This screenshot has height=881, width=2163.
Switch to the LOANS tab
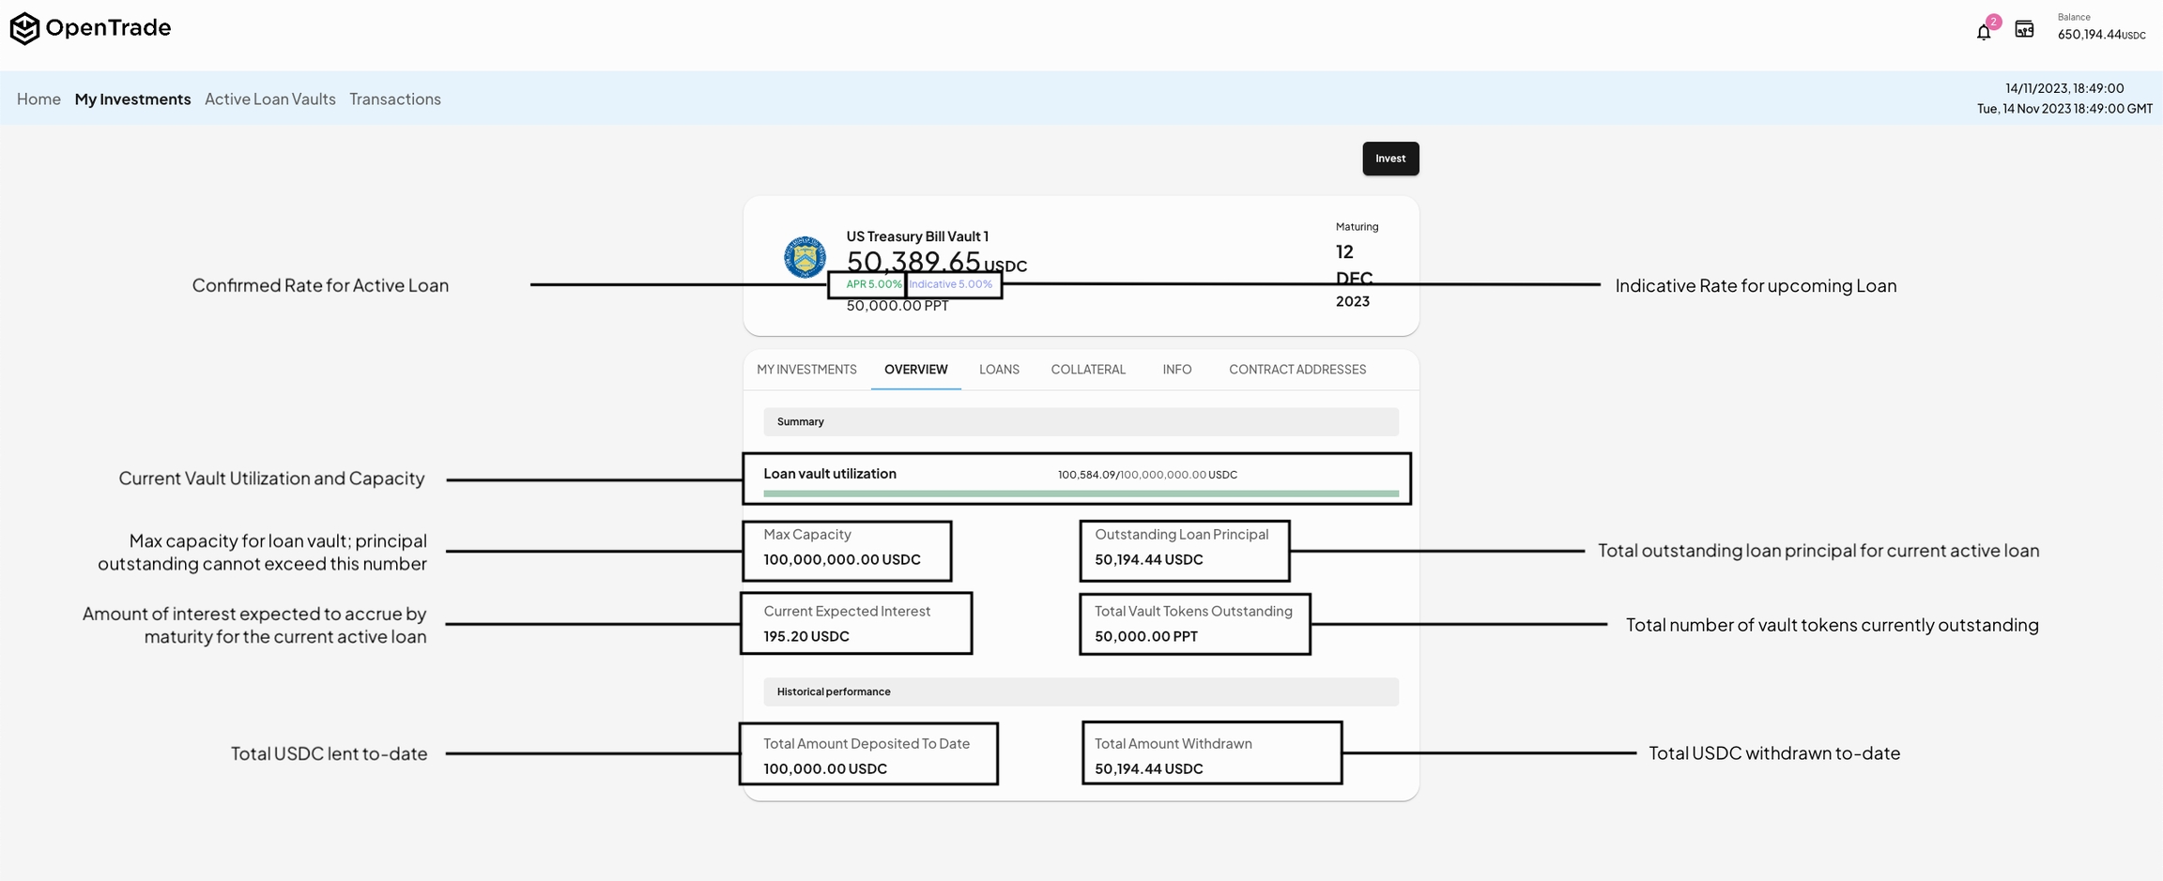pyautogui.click(x=999, y=370)
